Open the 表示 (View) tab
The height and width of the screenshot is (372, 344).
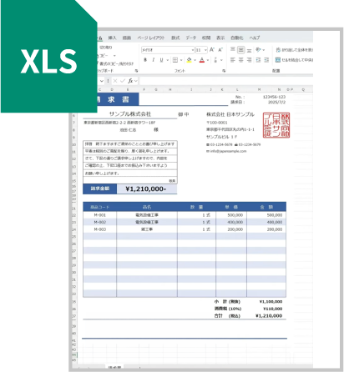[x=220, y=38]
